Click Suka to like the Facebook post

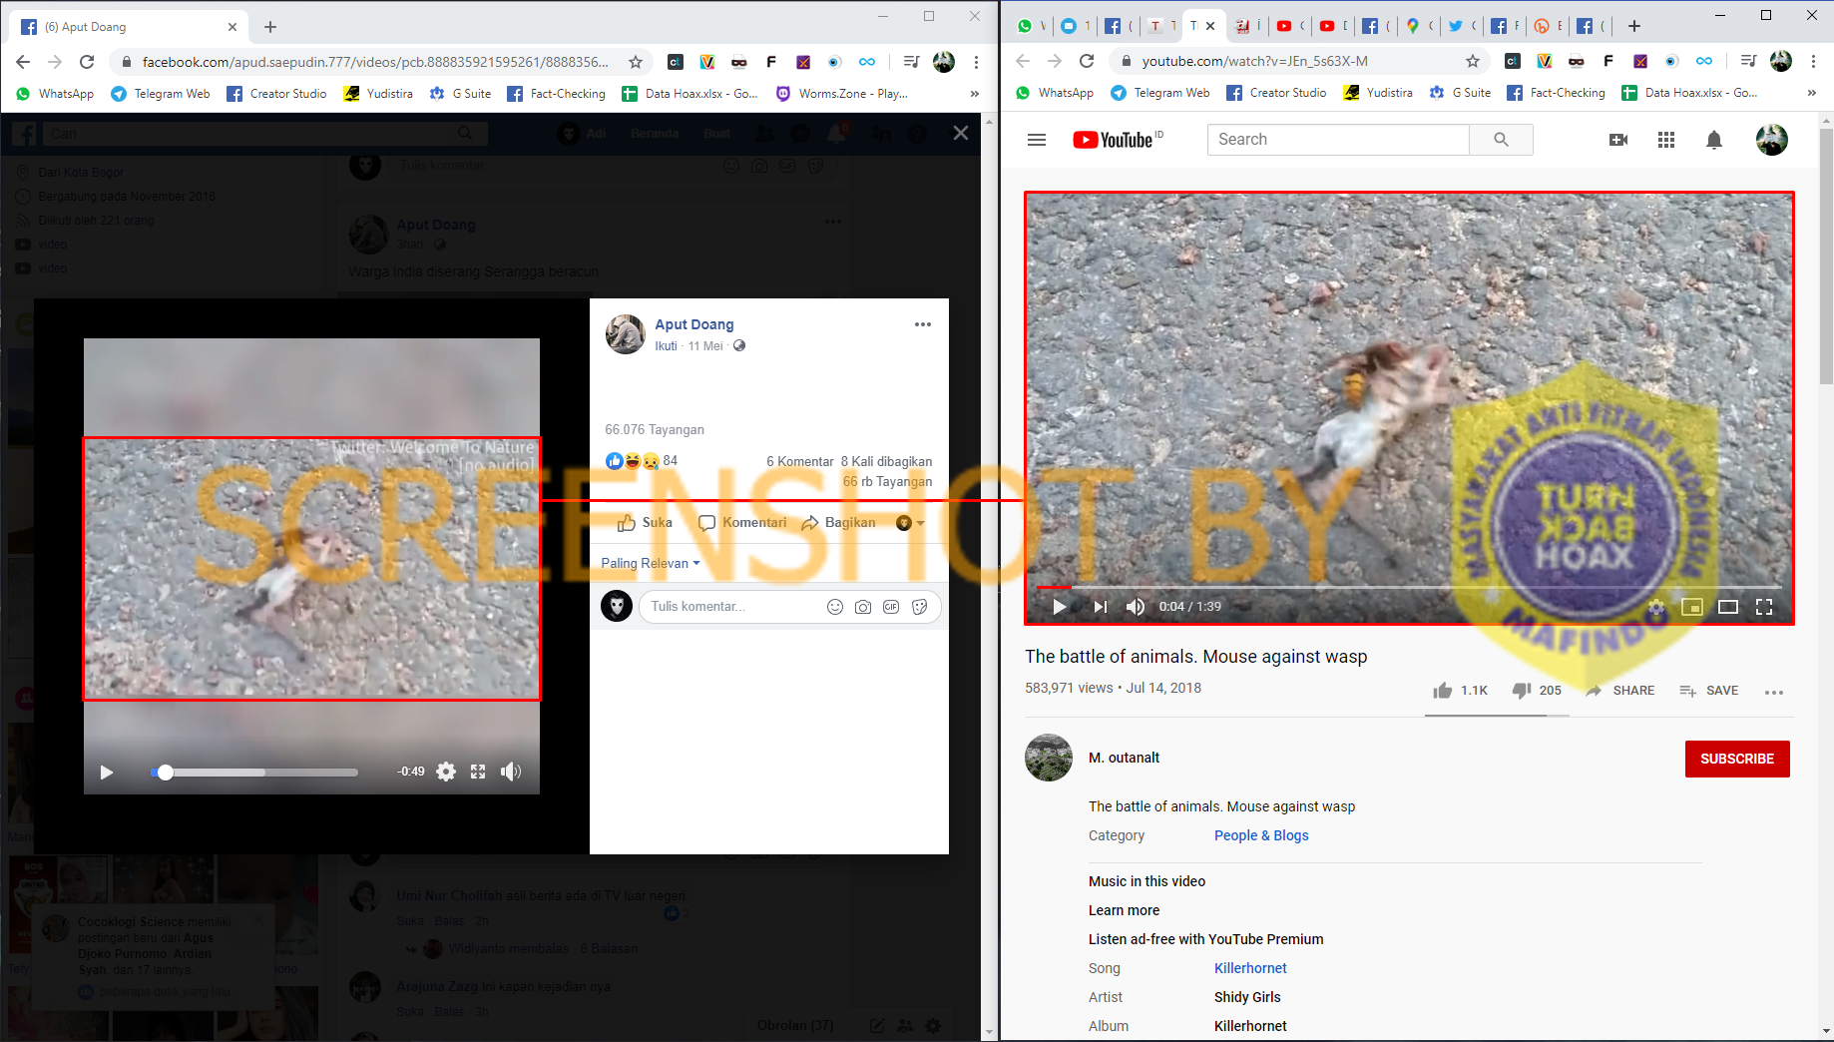[x=645, y=523]
